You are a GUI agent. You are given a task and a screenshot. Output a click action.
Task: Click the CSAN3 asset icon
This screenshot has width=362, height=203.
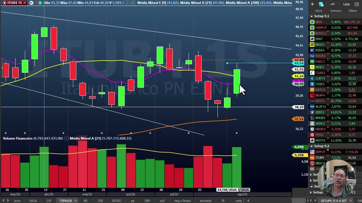pyautogui.click(x=312, y=73)
